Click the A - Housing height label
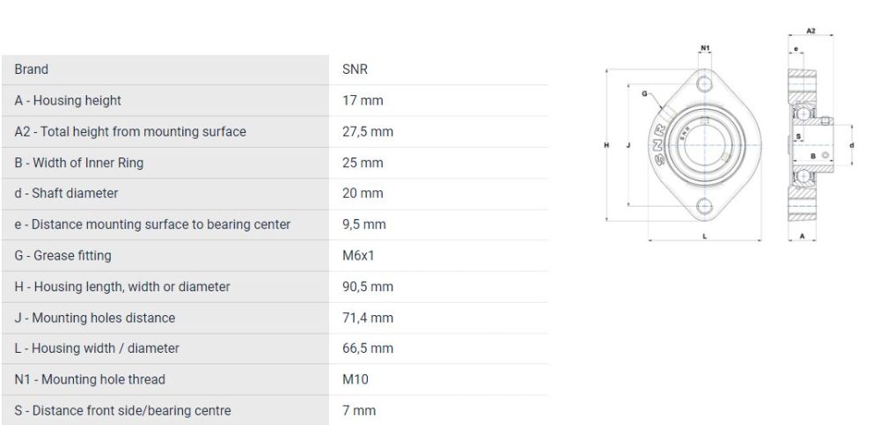Screen dimensions: 880x425 68,100
